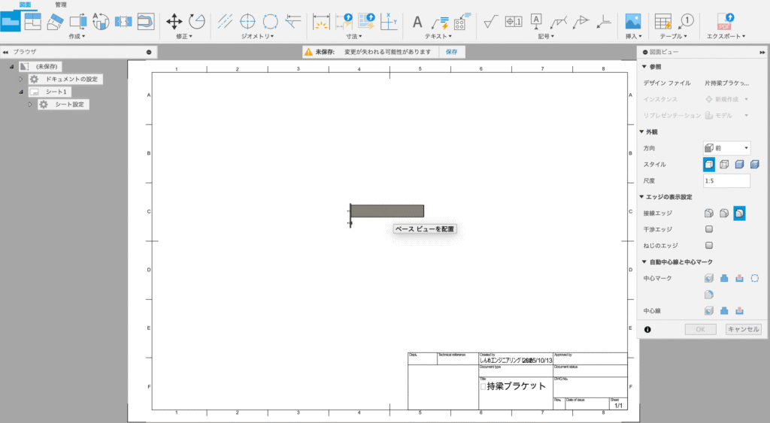Select the Base View tool
This screenshot has height=423, width=770.
[11, 22]
